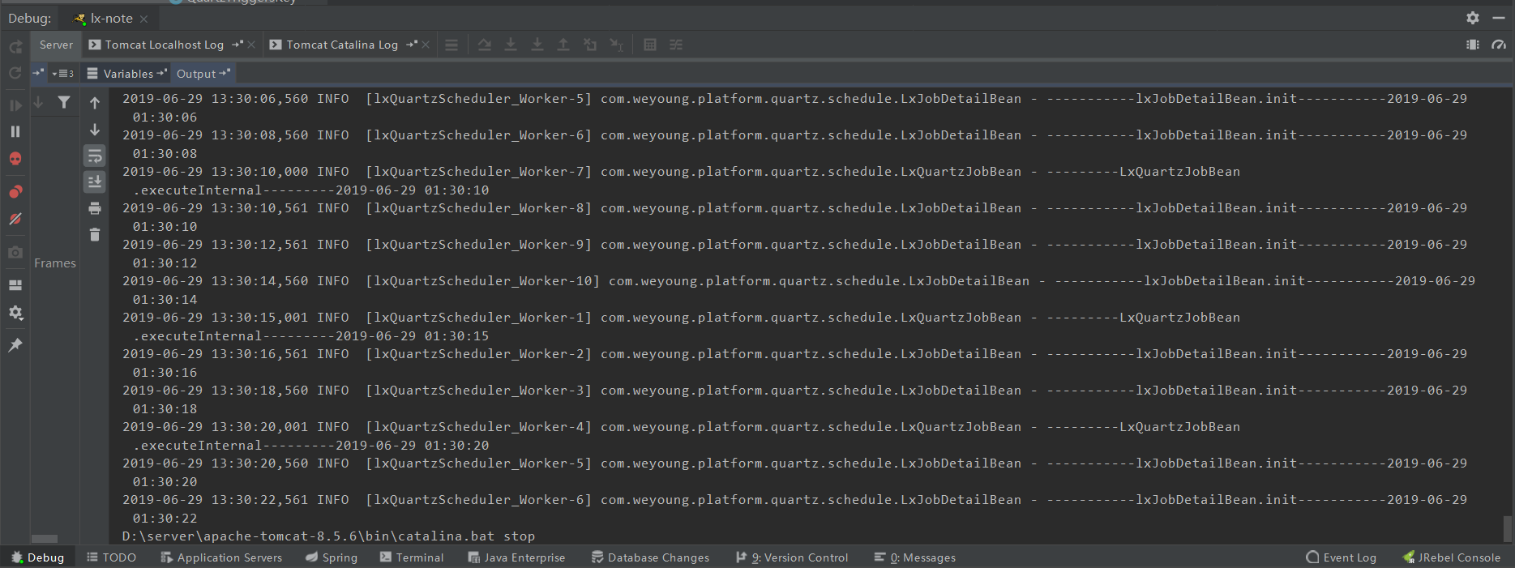Open the Terminal tool window

click(412, 557)
